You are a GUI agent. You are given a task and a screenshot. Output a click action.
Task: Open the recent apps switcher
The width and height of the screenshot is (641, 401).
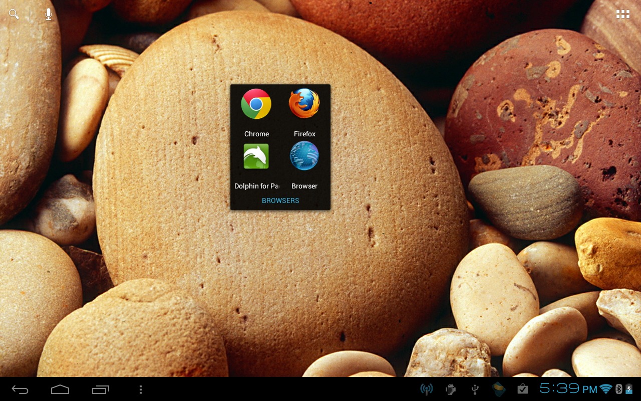pyautogui.click(x=101, y=389)
